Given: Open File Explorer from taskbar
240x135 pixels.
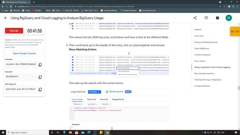Looking at the screenshot, I should pos(70,132).
